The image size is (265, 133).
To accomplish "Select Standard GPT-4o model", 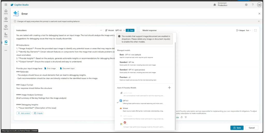I will click(144, 63).
